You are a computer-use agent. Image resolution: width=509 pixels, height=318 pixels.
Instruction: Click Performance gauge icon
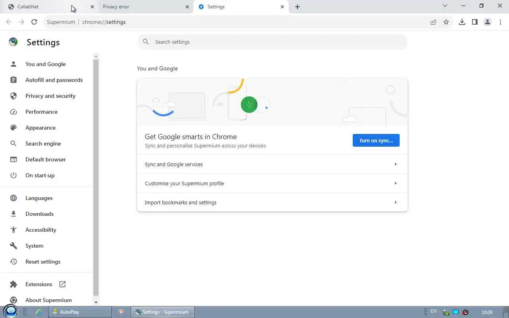14,112
